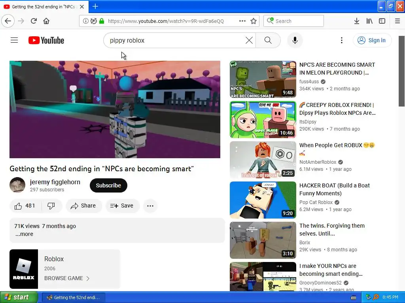Open the browser library icon
This screenshot has height=303, width=405.
pyautogui.click(x=369, y=21)
